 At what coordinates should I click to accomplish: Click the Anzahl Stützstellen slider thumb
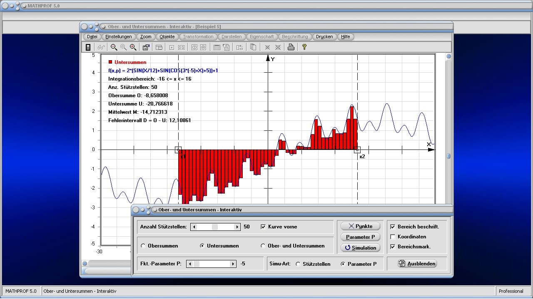(x=215, y=227)
